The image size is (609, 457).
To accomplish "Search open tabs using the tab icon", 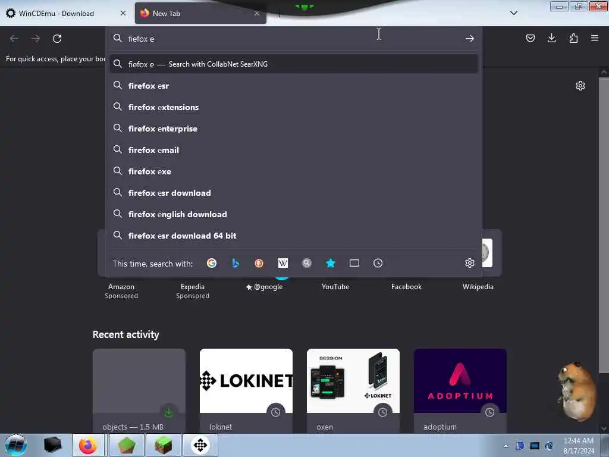I will (x=354, y=263).
